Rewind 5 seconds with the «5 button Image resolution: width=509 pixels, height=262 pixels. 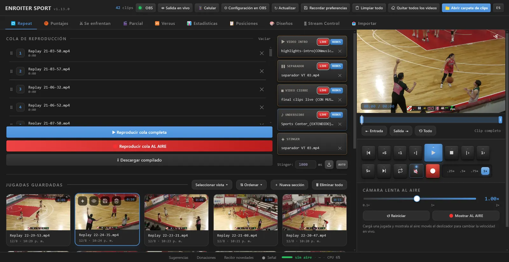coord(384,153)
